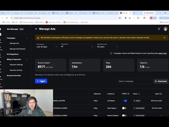Viewport: 169px width, 127px height.
Task: Open the Apeborn bookmarks folder
Action: [x=40, y=22]
